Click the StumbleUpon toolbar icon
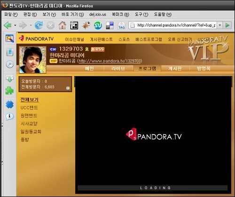 pos(98,25)
